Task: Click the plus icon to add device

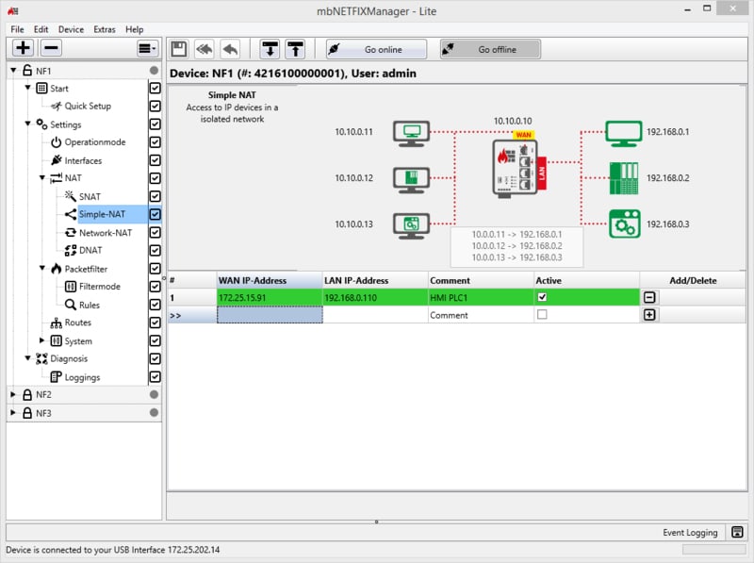Action: click(23, 49)
